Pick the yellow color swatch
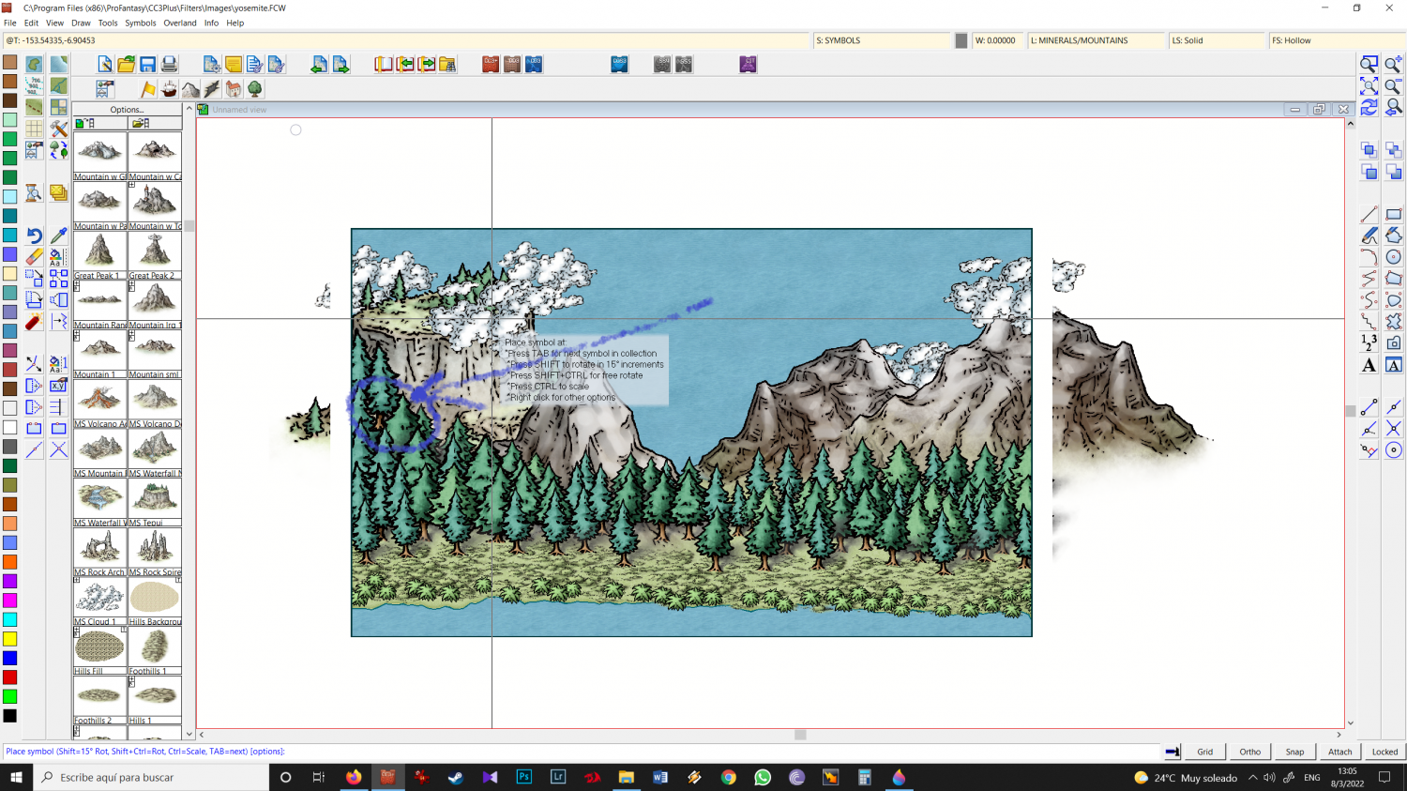 tap(9, 639)
